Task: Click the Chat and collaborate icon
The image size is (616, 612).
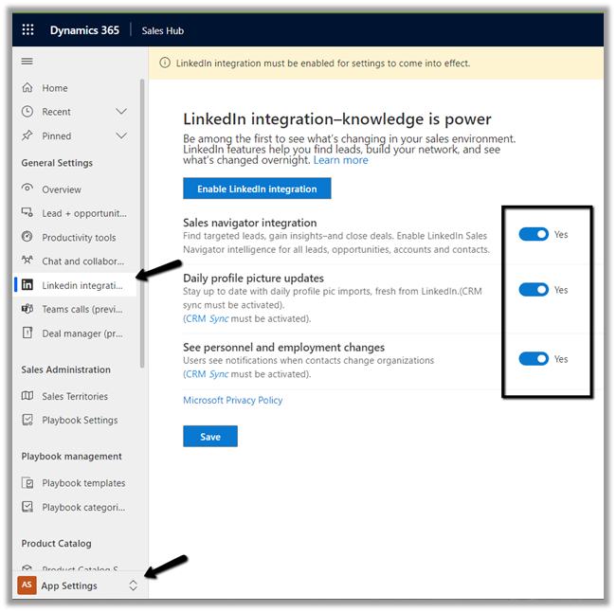Action: pos(27,260)
